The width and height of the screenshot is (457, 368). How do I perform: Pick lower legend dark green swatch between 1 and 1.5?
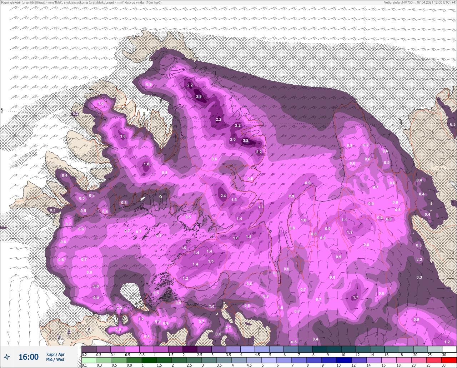149,360
